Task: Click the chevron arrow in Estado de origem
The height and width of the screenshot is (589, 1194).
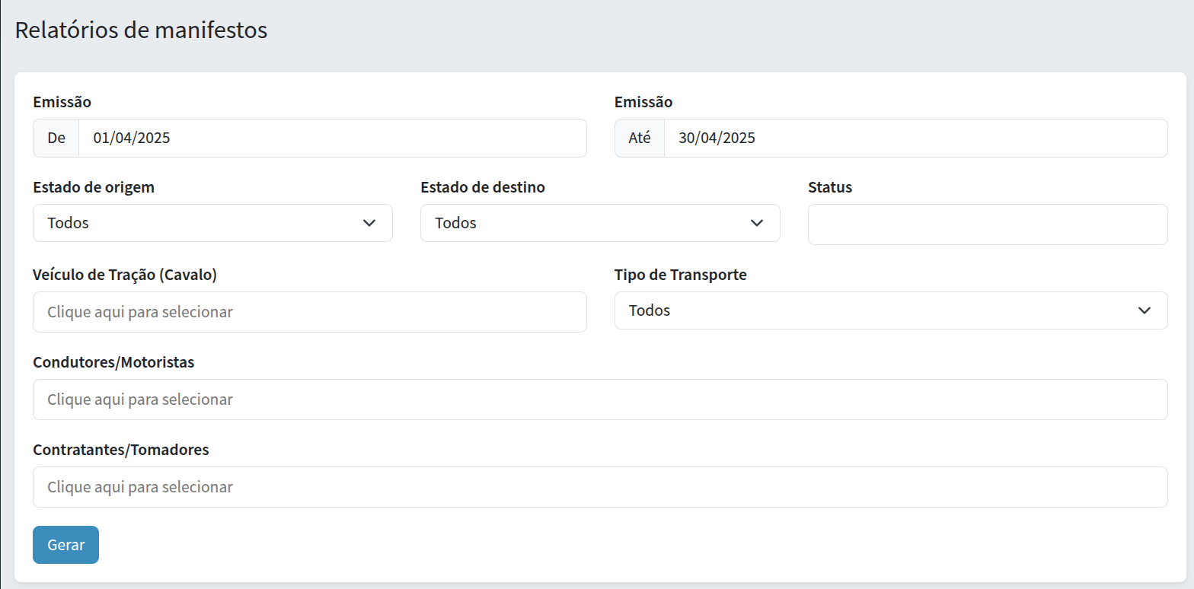Action: 369,223
